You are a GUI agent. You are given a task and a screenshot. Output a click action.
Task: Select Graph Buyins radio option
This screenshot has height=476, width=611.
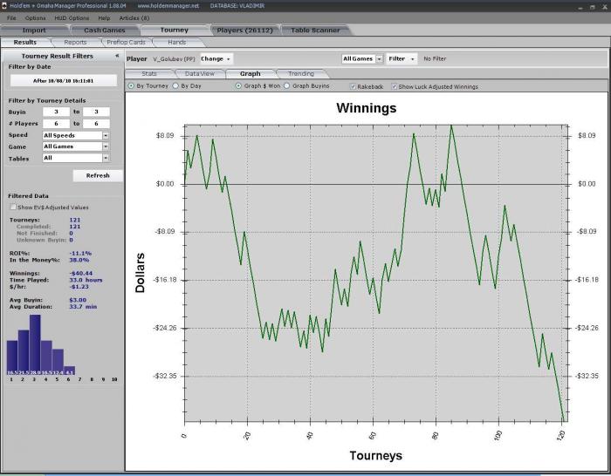pos(287,86)
